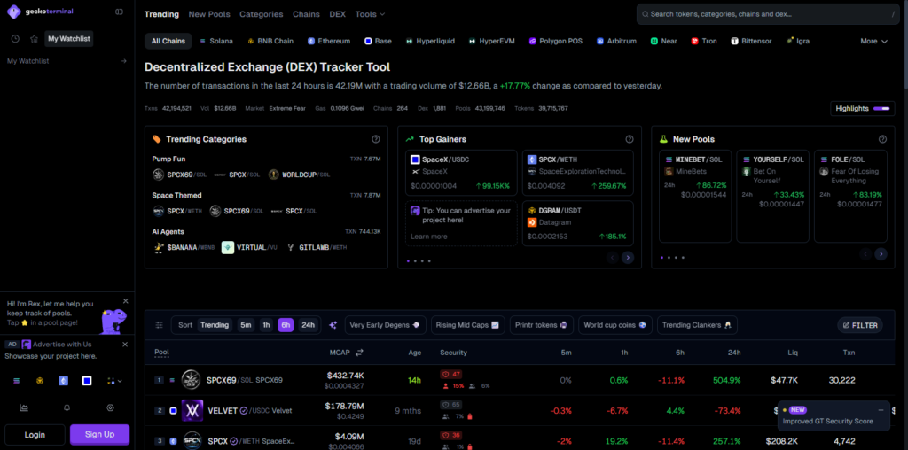Select the Base chain icon in sidebar

[87, 381]
